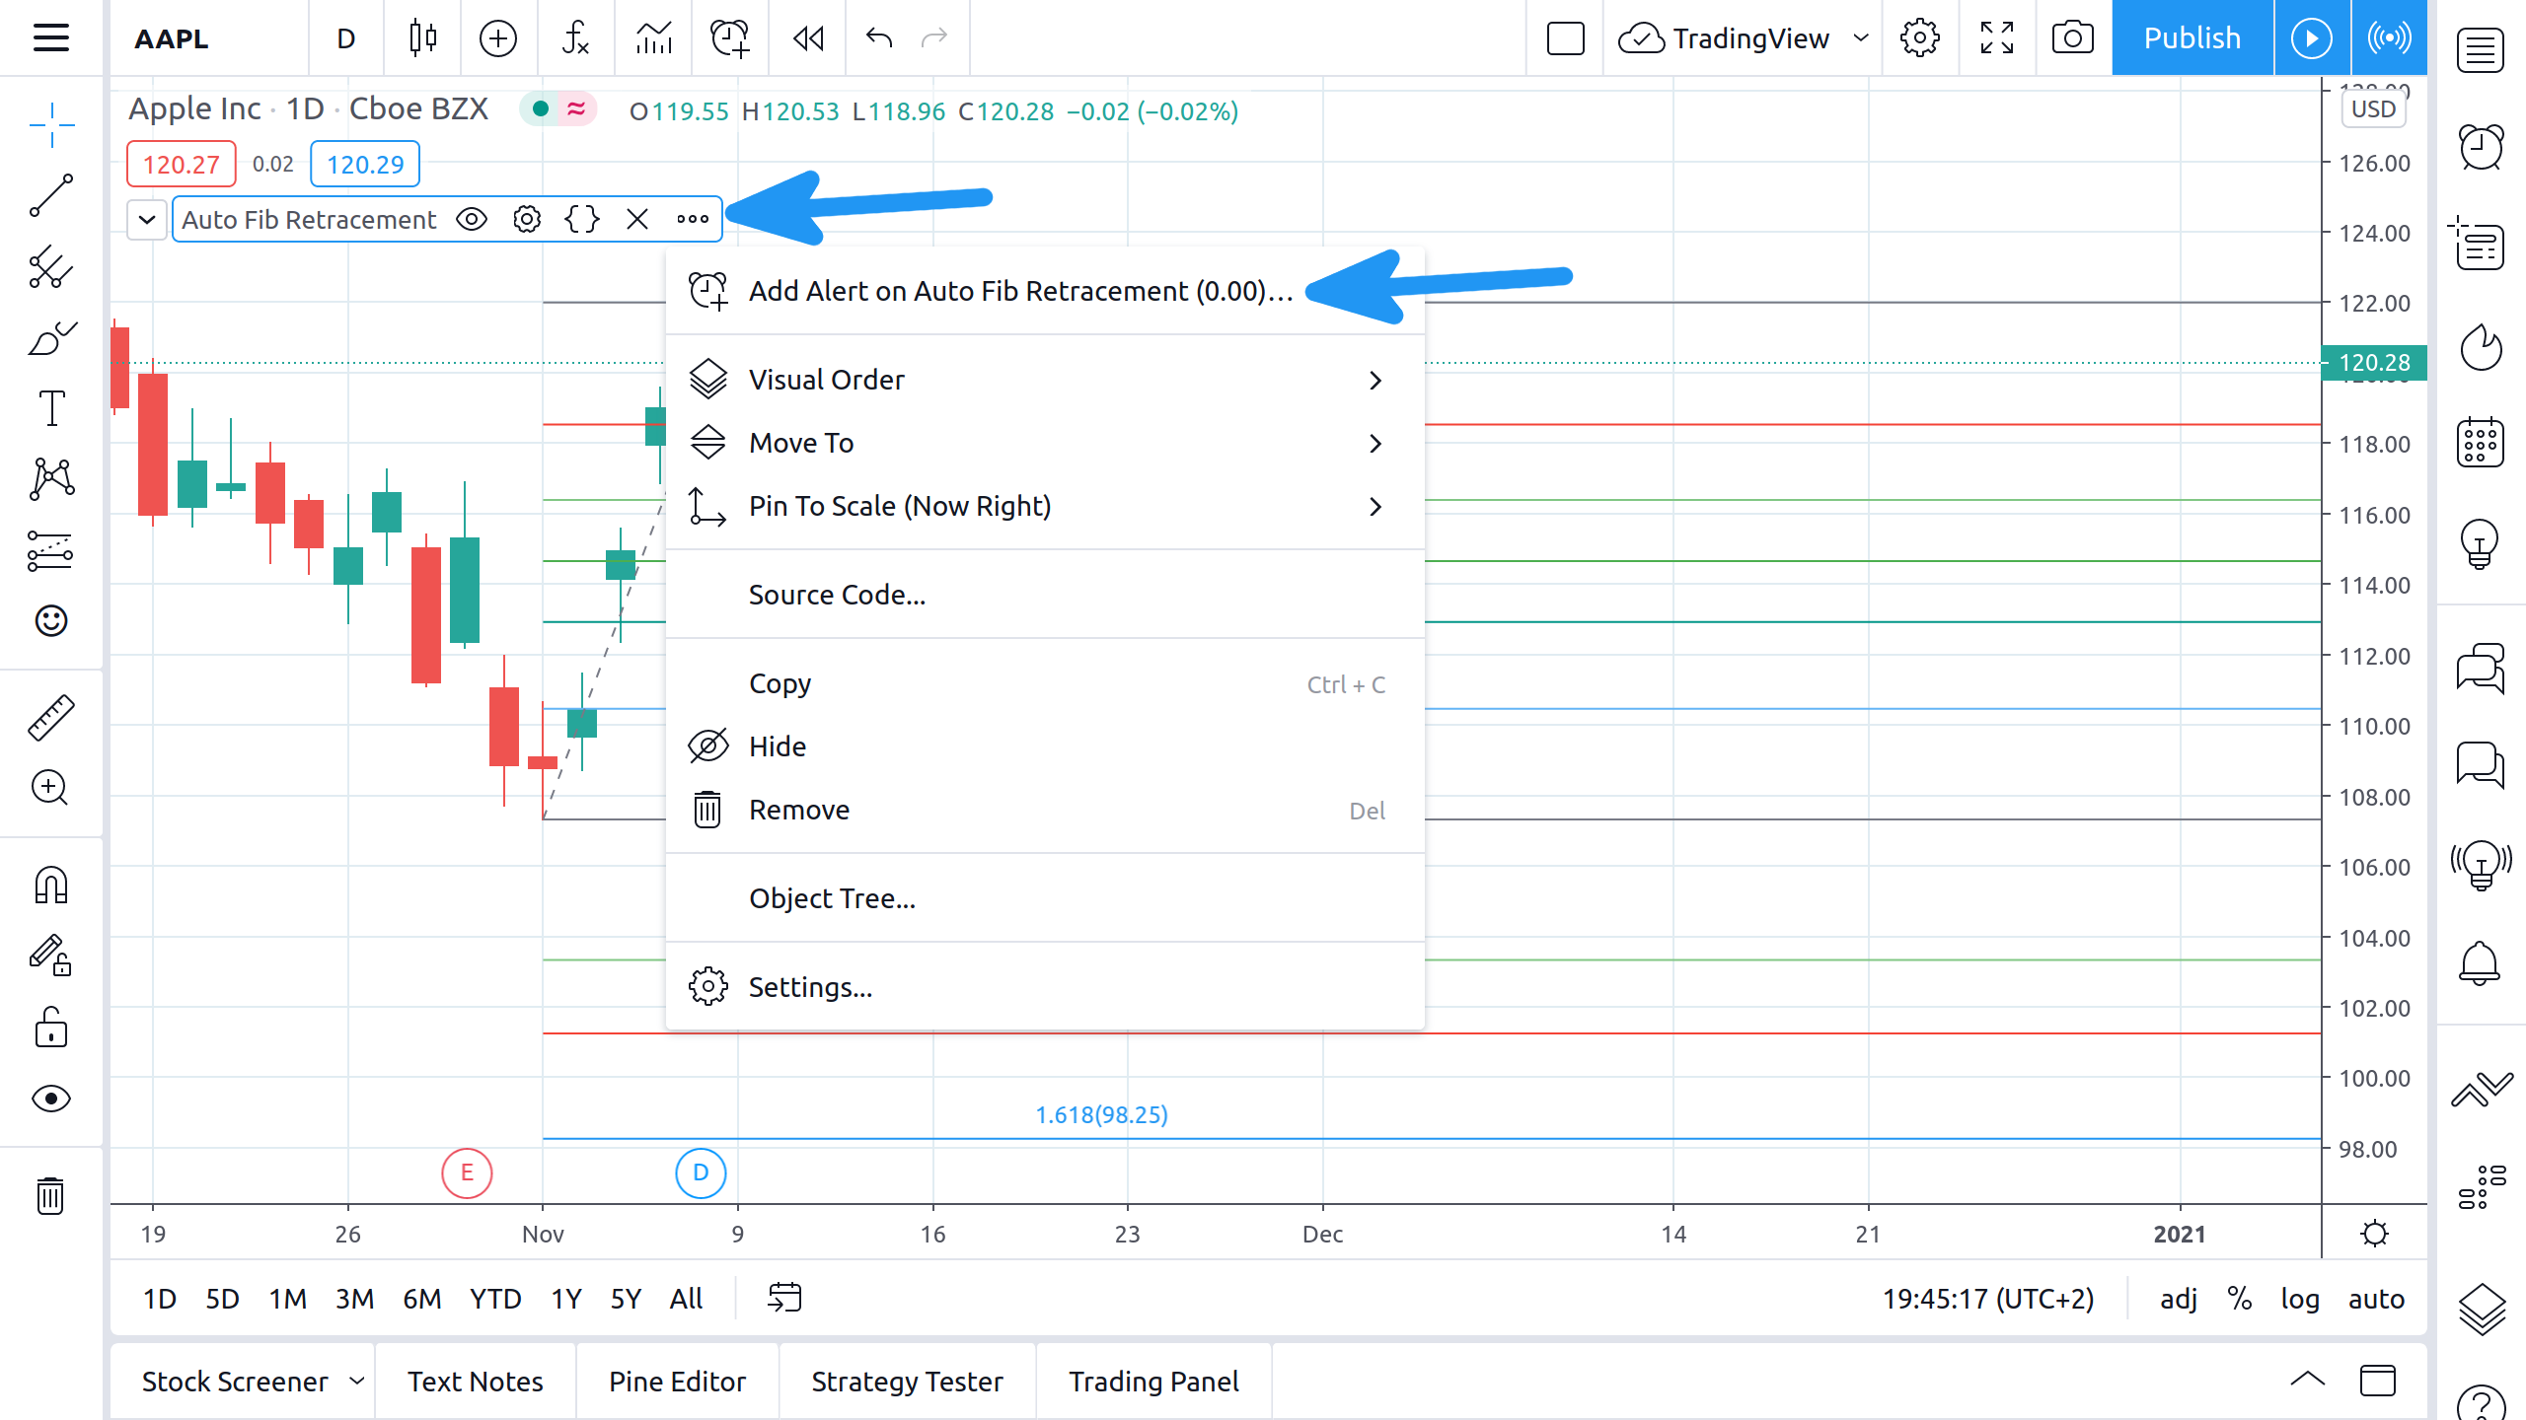
Task: Select Remove in the context menu
Action: 1045,810
